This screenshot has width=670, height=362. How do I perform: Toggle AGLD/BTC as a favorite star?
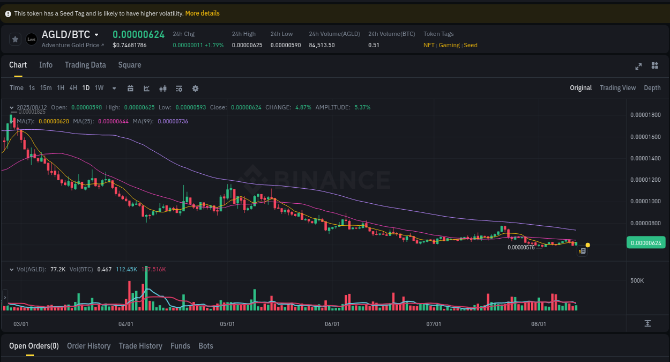point(15,39)
